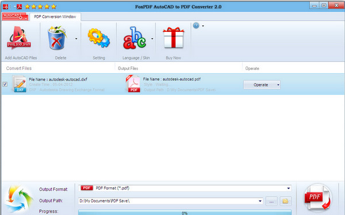Click the Delete trash bin icon
This screenshot has width=345, height=215.
pyautogui.click(x=57, y=38)
